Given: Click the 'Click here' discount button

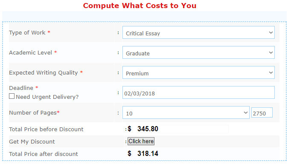Looking at the screenshot, I should coord(141,141).
